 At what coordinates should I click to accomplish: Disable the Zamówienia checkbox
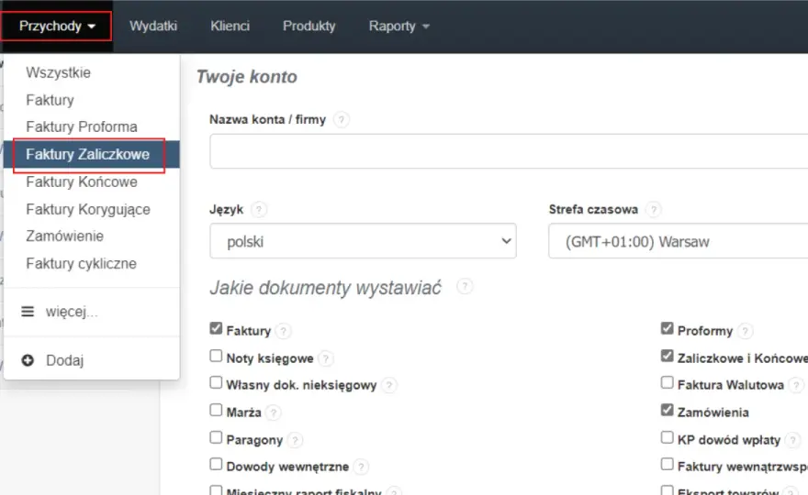pos(667,410)
